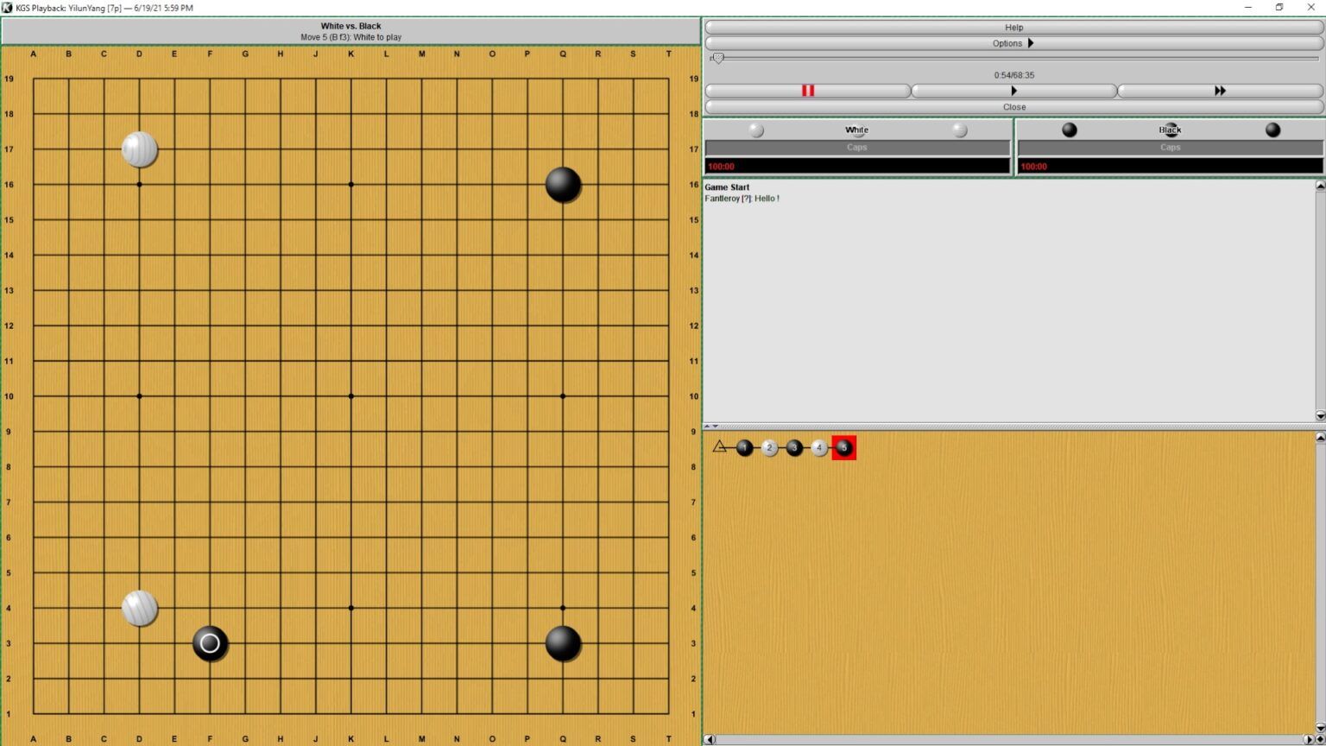Click the playback progress slider handle

click(717, 57)
